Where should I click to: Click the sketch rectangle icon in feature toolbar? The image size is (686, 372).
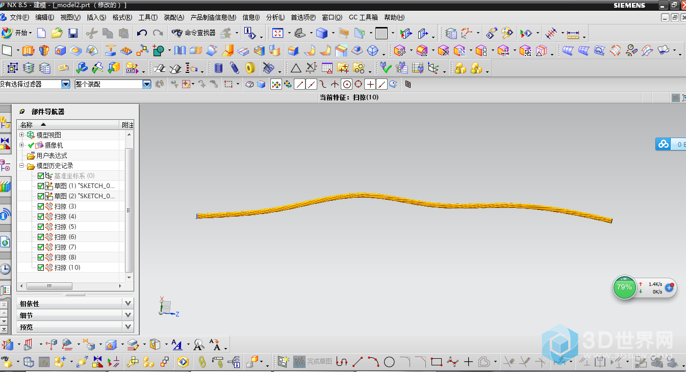7,50
